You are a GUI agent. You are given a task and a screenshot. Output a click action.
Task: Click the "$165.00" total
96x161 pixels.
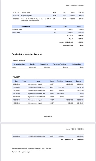tap(81, 33)
